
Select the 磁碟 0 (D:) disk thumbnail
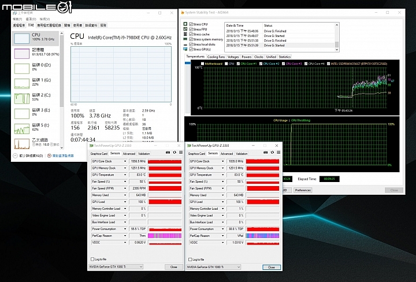click(22, 69)
